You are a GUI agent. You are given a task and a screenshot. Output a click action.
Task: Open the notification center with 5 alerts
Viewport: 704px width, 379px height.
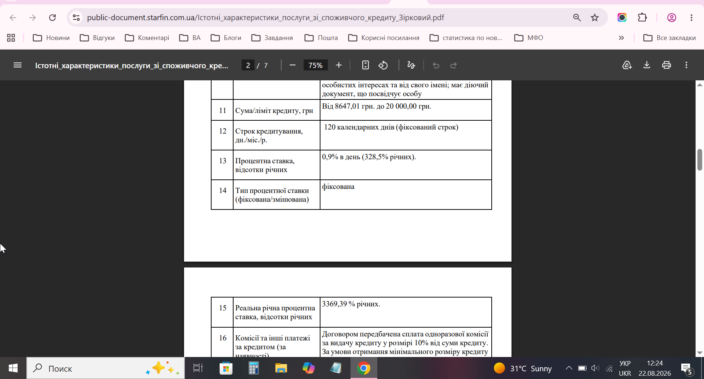coord(687,369)
